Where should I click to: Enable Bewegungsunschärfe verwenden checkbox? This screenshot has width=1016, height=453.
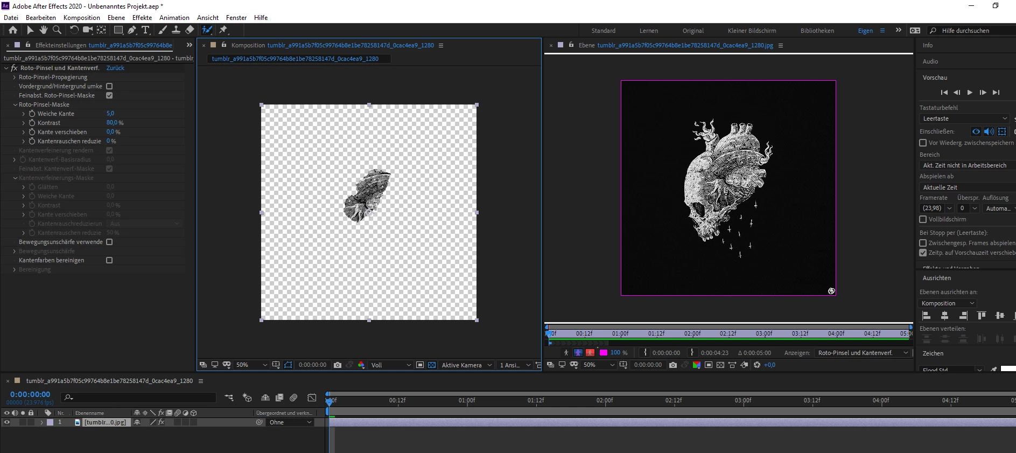point(109,242)
